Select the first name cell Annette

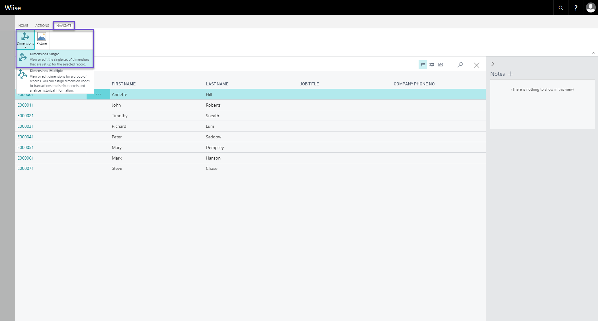pos(120,94)
